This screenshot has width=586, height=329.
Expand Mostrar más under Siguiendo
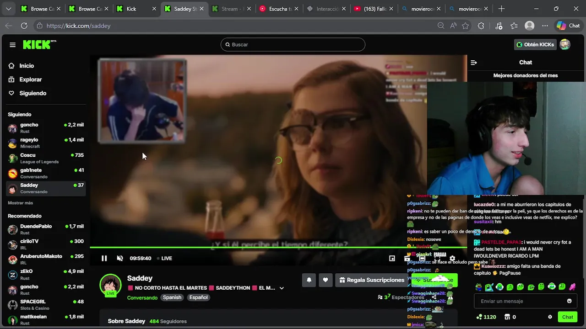20,203
